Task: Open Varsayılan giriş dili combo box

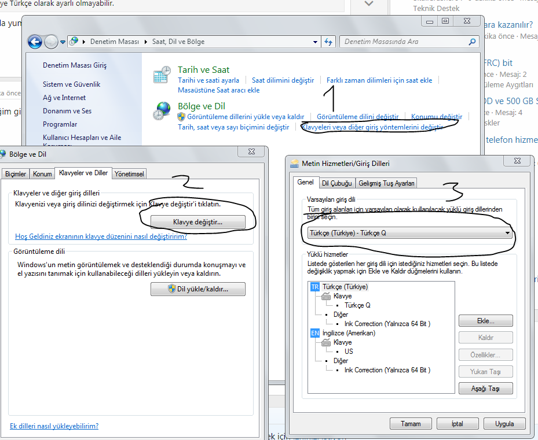Action: [409, 233]
